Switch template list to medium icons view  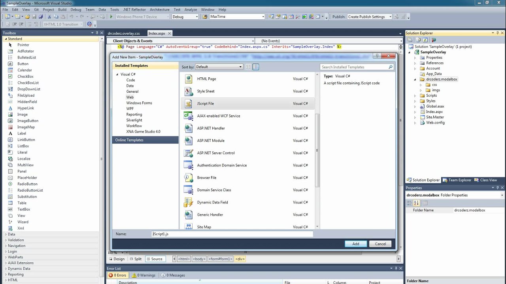pos(256,67)
